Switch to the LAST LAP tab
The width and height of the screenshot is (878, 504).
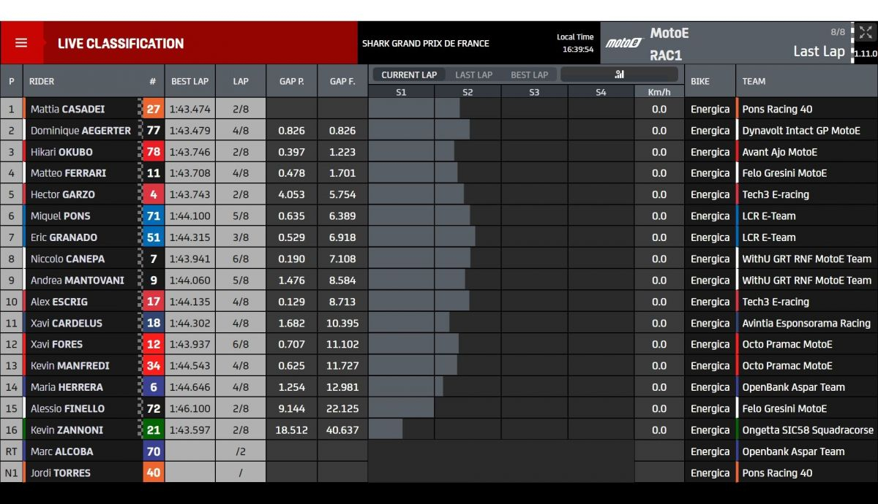click(x=473, y=75)
